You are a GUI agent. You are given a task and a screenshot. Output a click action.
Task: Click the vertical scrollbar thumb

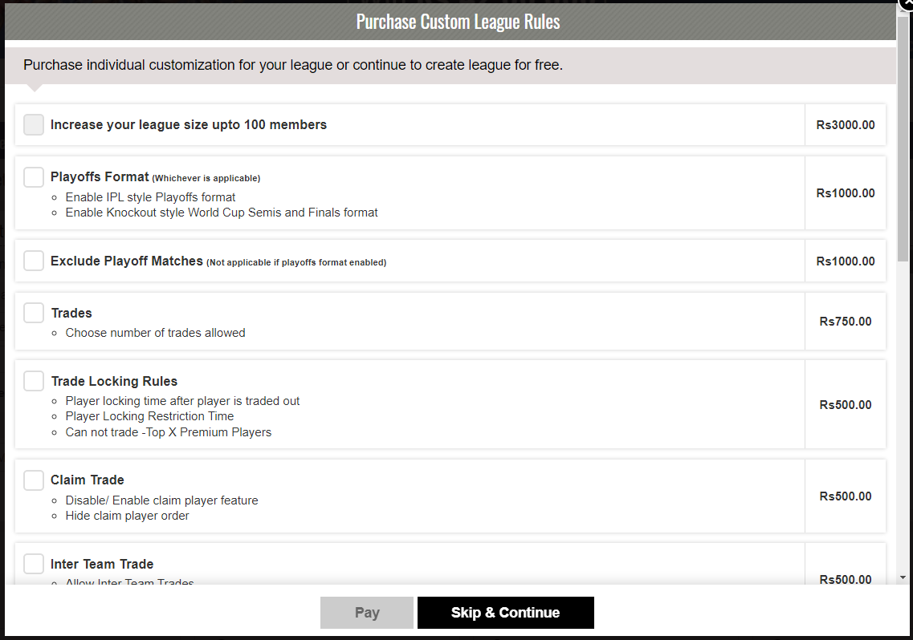[903, 139]
